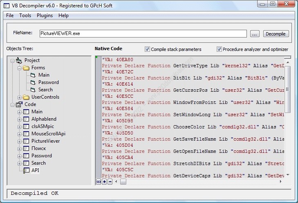Click the Project root node icon

pyautogui.click(x=19, y=60)
